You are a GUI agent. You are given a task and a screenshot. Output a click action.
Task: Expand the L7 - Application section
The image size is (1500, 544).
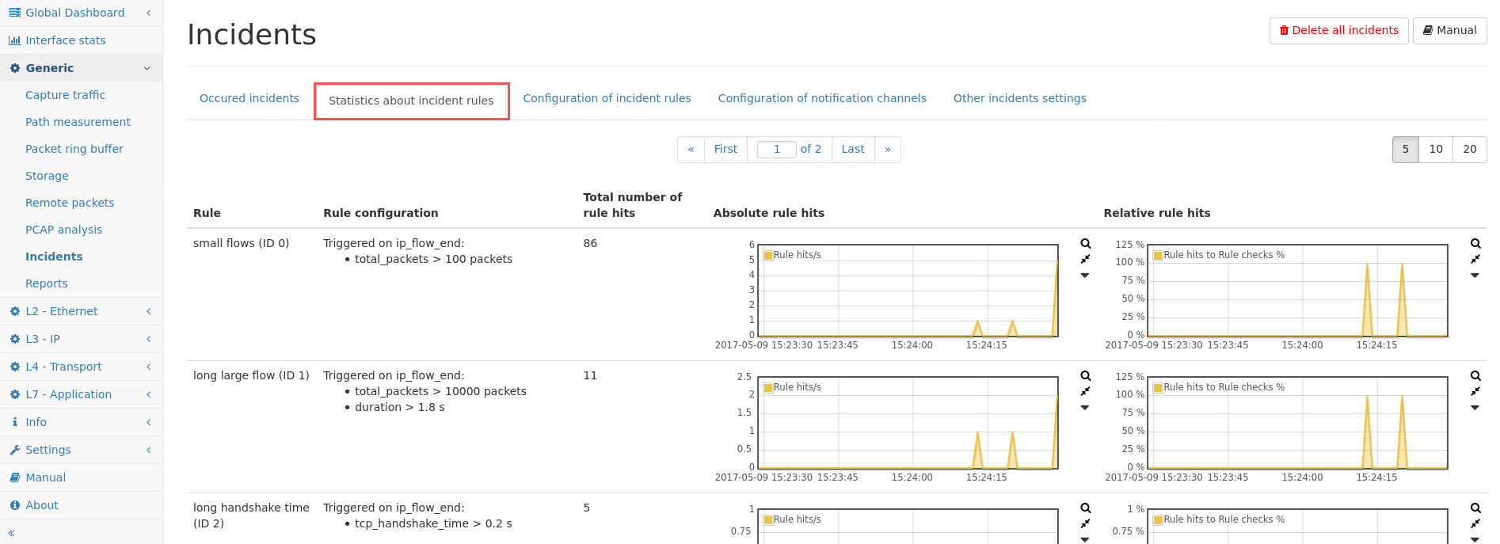pos(81,394)
